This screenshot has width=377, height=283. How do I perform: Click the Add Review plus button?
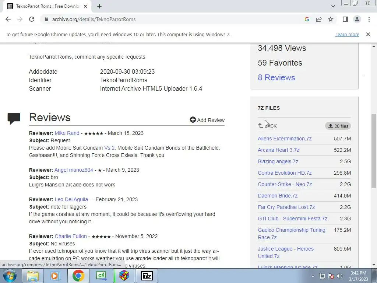point(207,120)
